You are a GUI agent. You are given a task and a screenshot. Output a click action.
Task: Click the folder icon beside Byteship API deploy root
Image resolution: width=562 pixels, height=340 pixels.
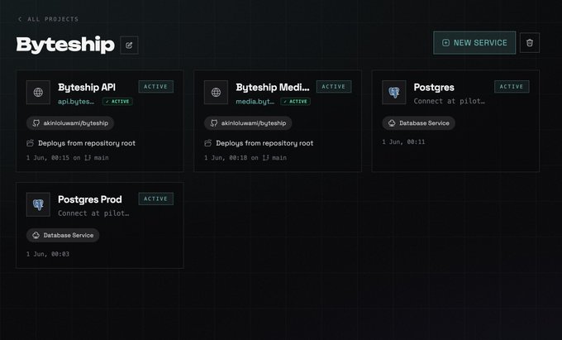[30, 143]
